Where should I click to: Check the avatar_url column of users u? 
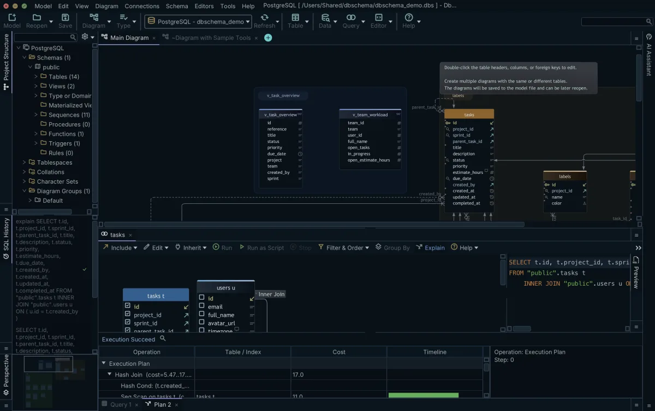click(x=201, y=322)
